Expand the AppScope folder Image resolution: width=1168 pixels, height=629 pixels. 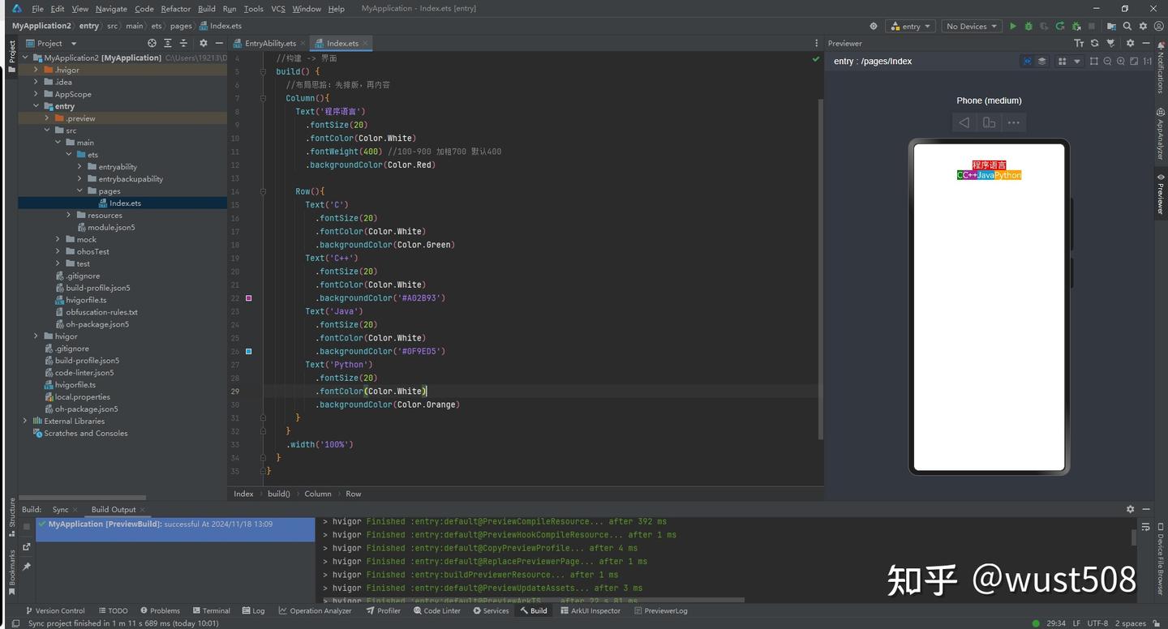click(36, 94)
